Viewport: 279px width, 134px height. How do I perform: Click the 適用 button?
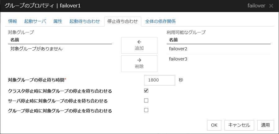tap(265, 125)
